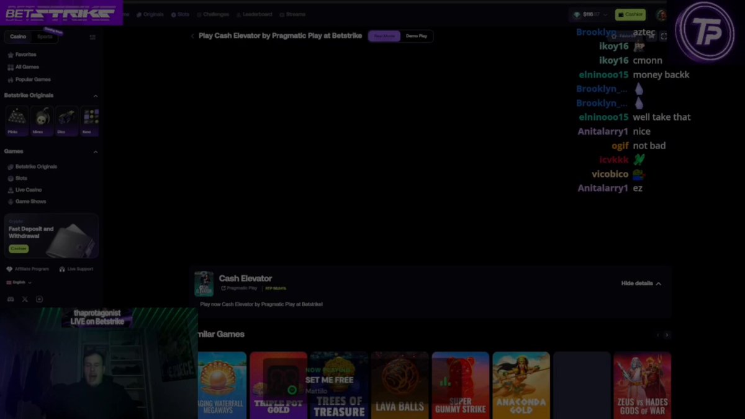
Task: Click chat username 'ogif'
Action: point(620,145)
